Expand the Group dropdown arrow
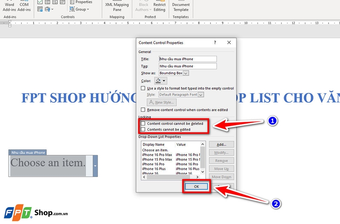 click(88, 9)
